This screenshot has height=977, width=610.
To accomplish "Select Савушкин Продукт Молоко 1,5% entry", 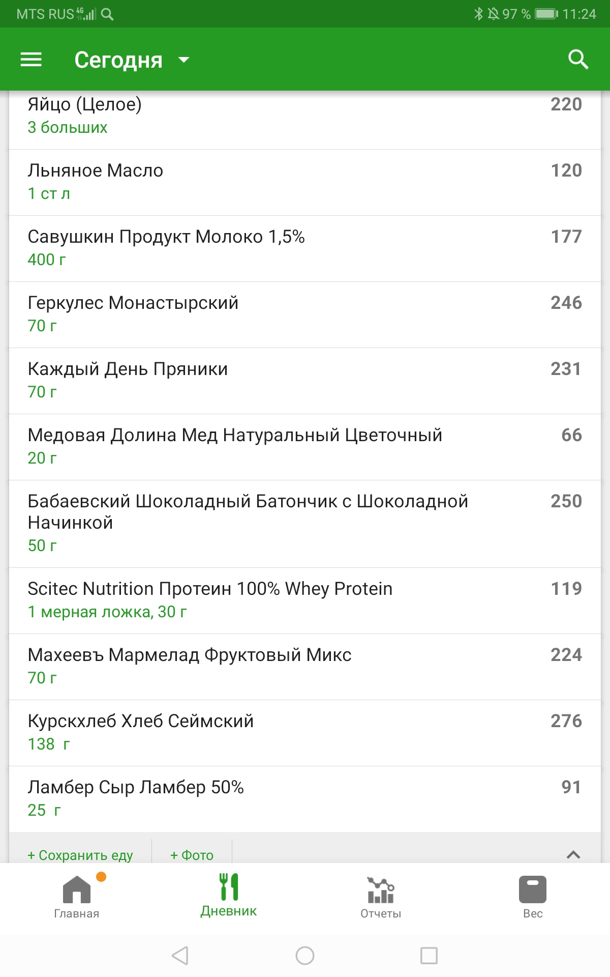I will [305, 248].
